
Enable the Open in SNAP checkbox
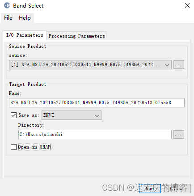(x=13, y=147)
